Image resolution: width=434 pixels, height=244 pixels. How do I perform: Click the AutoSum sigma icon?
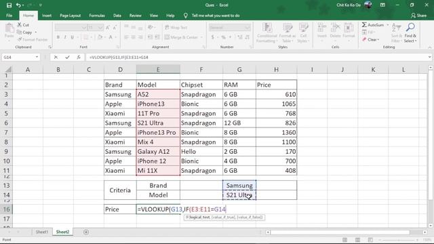(364, 25)
